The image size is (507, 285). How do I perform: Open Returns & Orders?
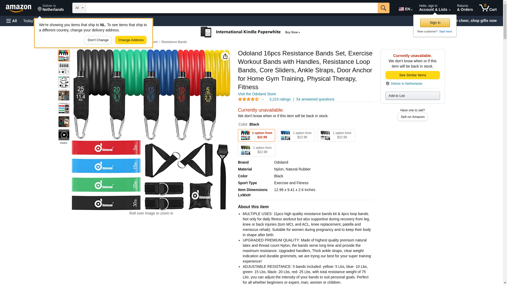point(465,8)
